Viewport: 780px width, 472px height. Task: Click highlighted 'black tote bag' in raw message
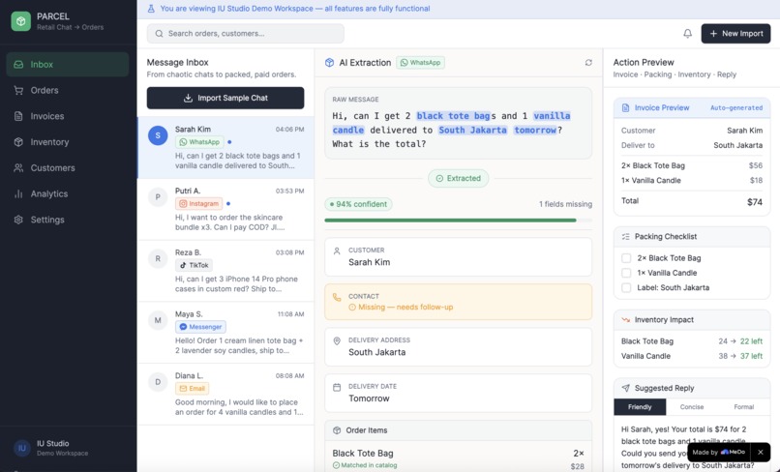453,116
